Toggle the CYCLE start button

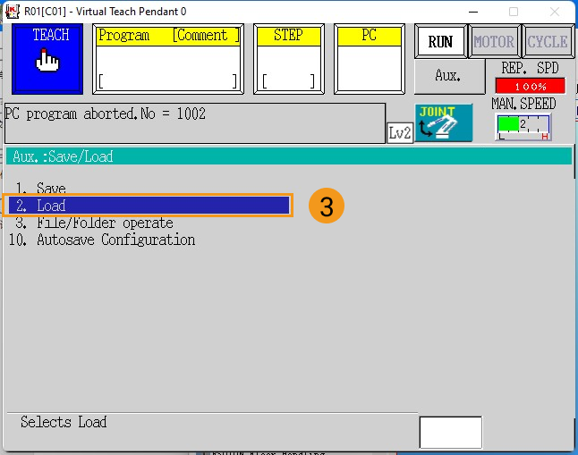pos(548,42)
